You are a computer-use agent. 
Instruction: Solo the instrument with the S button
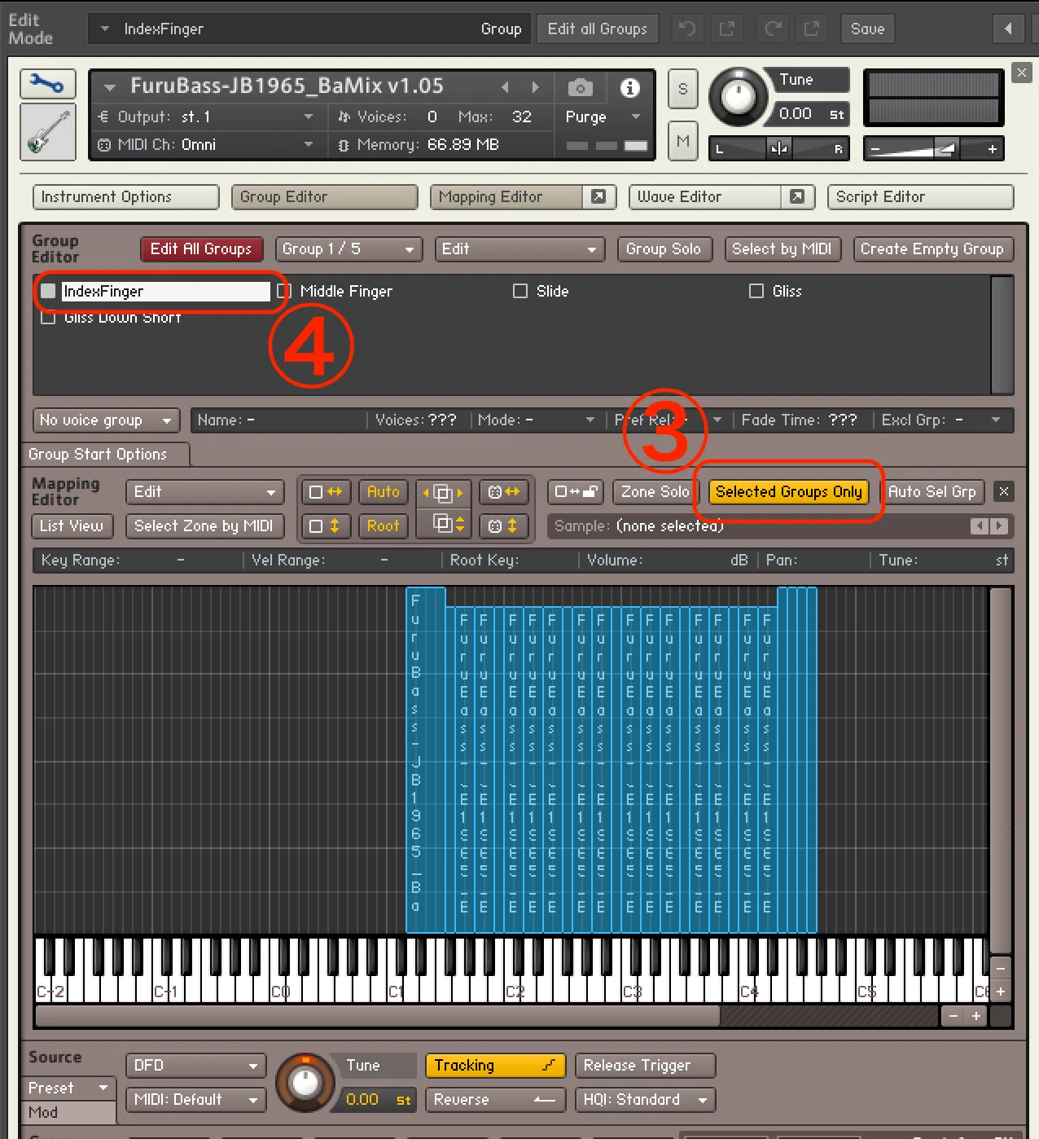[x=682, y=90]
